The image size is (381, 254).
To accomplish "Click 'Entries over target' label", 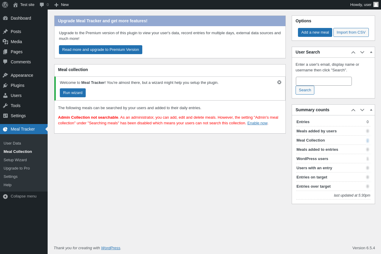I will (313, 186).
